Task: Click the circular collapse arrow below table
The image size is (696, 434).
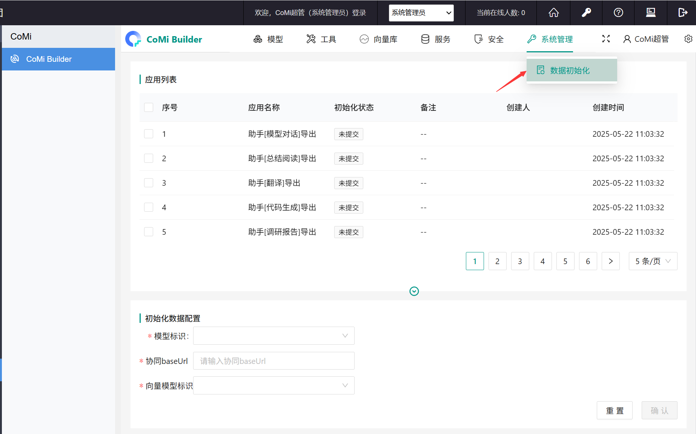Action: pyautogui.click(x=414, y=291)
